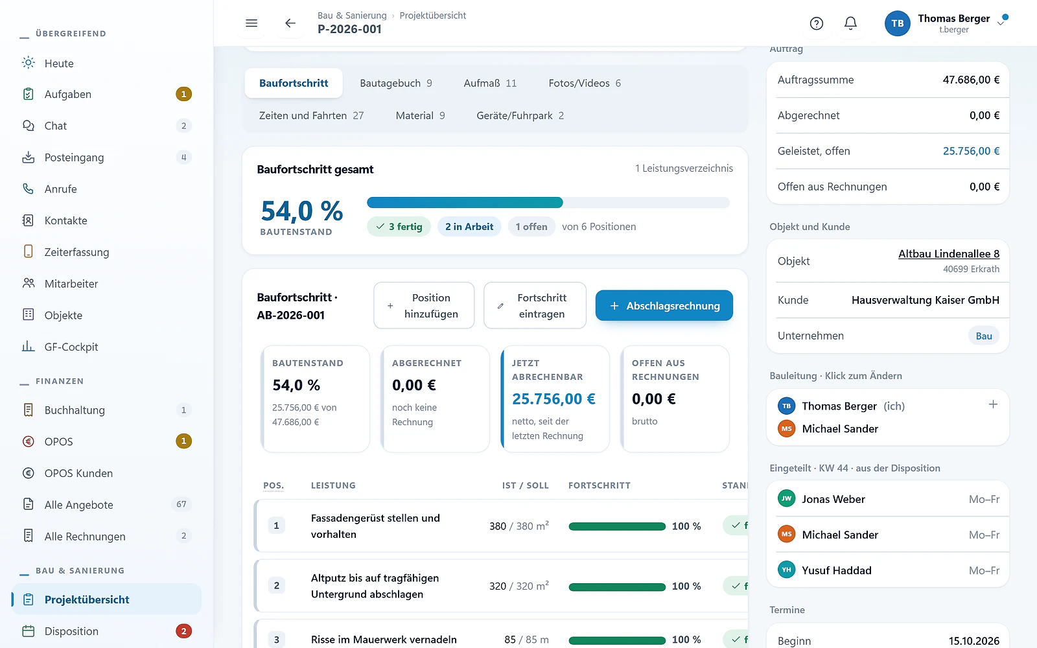
Task: Click progress bar of Fassadengerüst row
Action: pyautogui.click(x=617, y=526)
